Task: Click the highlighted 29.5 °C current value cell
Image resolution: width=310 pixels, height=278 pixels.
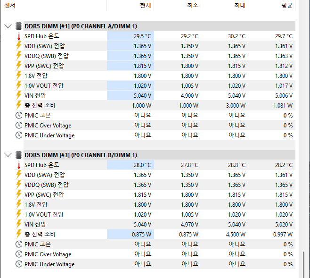Action: [131, 36]
